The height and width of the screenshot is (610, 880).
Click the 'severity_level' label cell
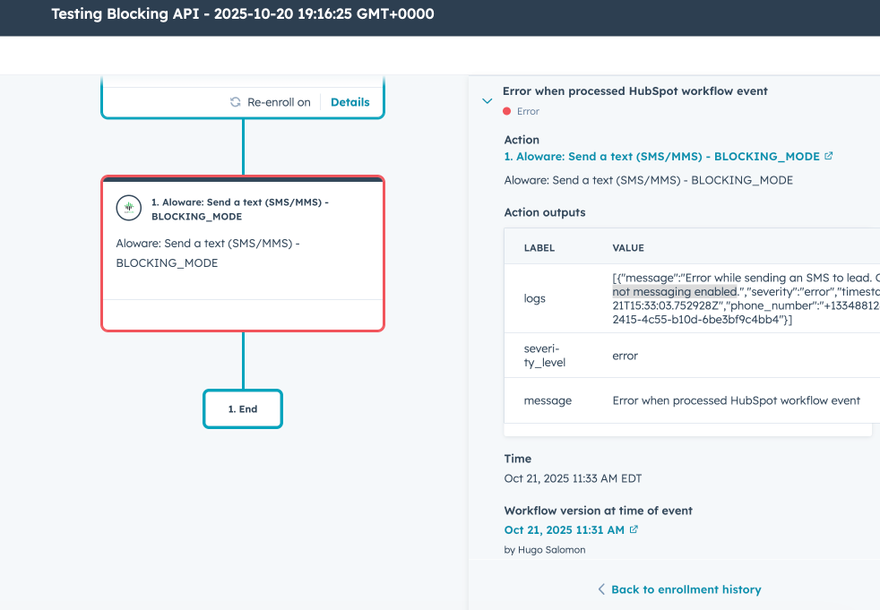tap(544, 356)
